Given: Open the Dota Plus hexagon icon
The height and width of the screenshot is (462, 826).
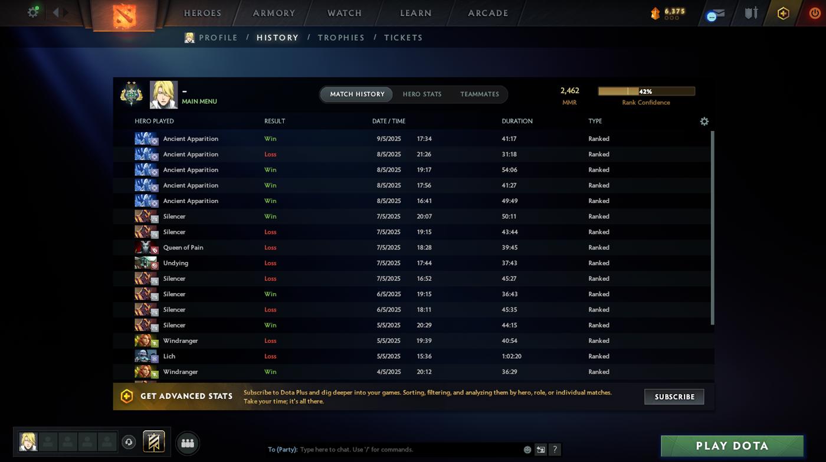Looking at the screenshot, I should (783, 13).
